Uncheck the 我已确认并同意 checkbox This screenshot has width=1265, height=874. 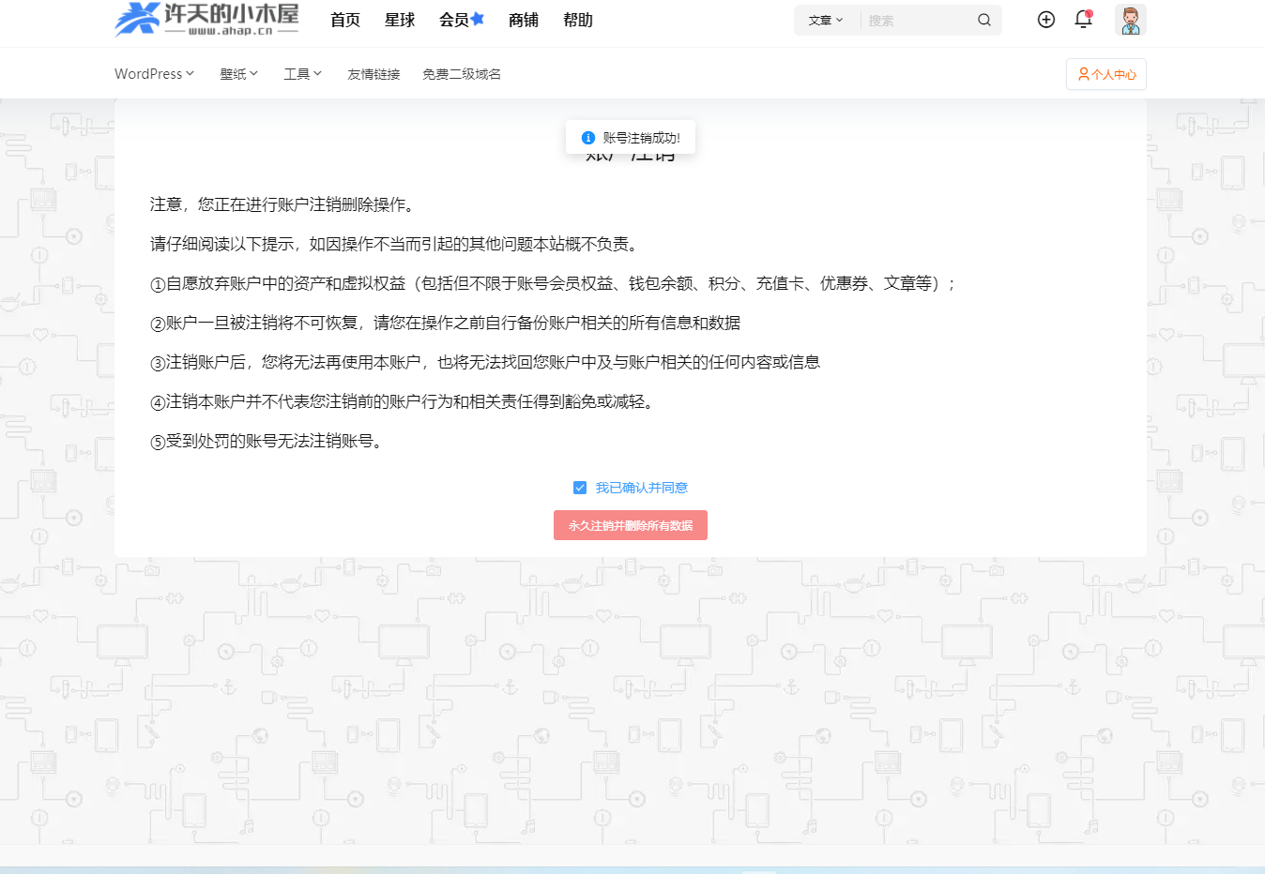[580, 488]
